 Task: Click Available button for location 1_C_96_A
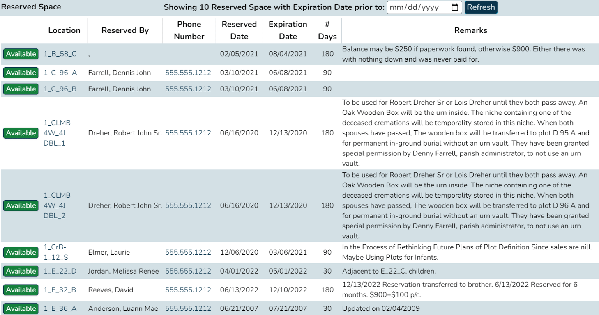click(x=21, y=73)
